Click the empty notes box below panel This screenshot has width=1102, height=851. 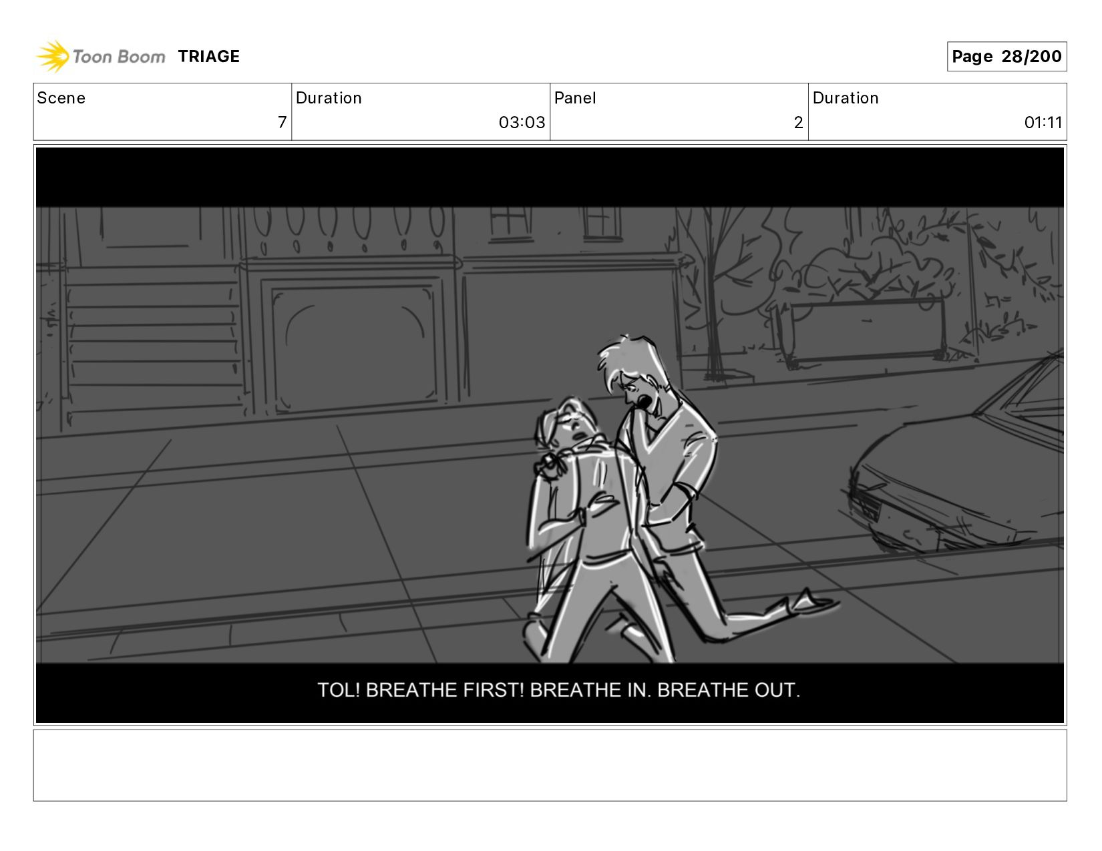pyautogui.click(x=550, y=766)
